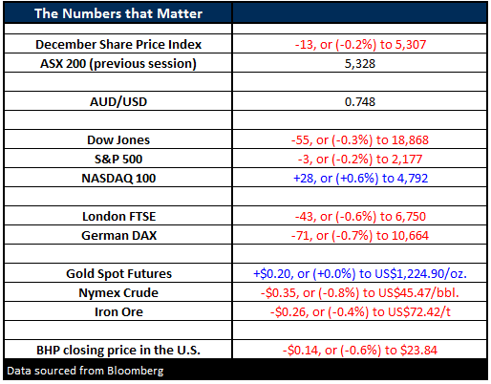Select the AUD/USD label cell
491x384 pixels.
[x=118, y=101]
